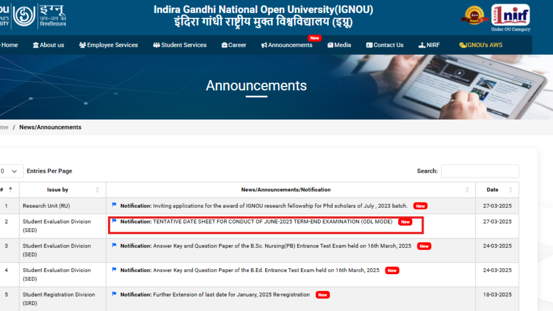The width and height of the screenshot is (553, 311).
Task: Click New badge on Re-registration row
Action: tap(322, 295)
